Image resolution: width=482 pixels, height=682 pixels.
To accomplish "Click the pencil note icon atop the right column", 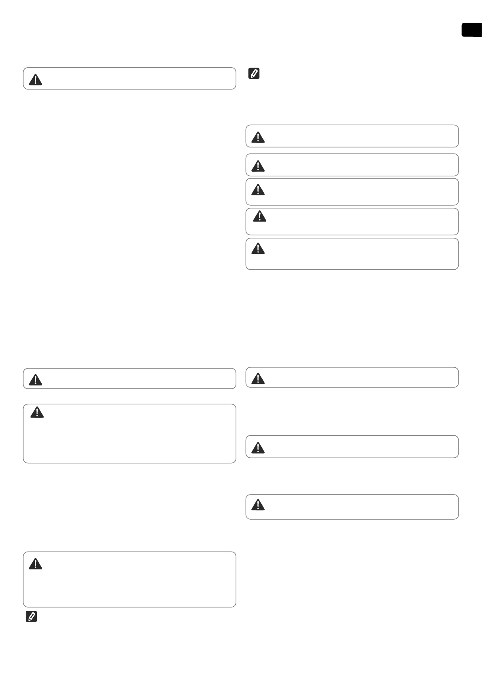I will (254, 74).
